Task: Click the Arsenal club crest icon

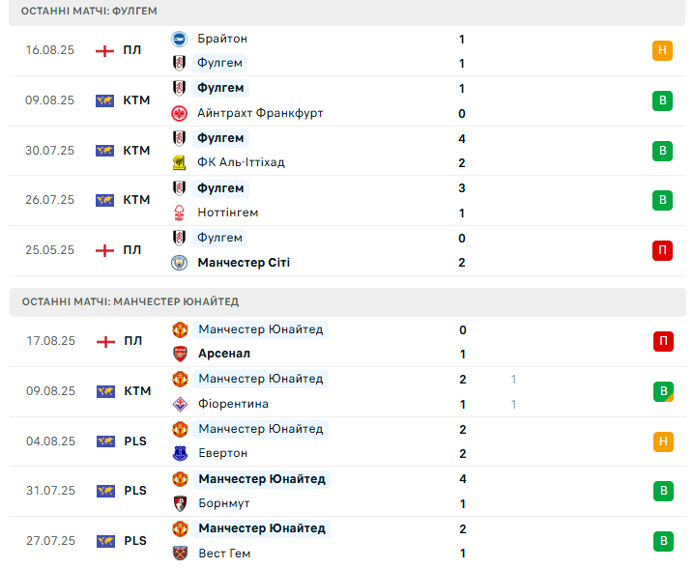Action: [179, 355]
